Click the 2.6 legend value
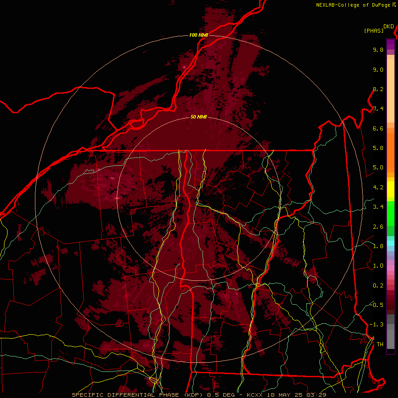Screen dimensions: 398x398 (x=378, y=227)
